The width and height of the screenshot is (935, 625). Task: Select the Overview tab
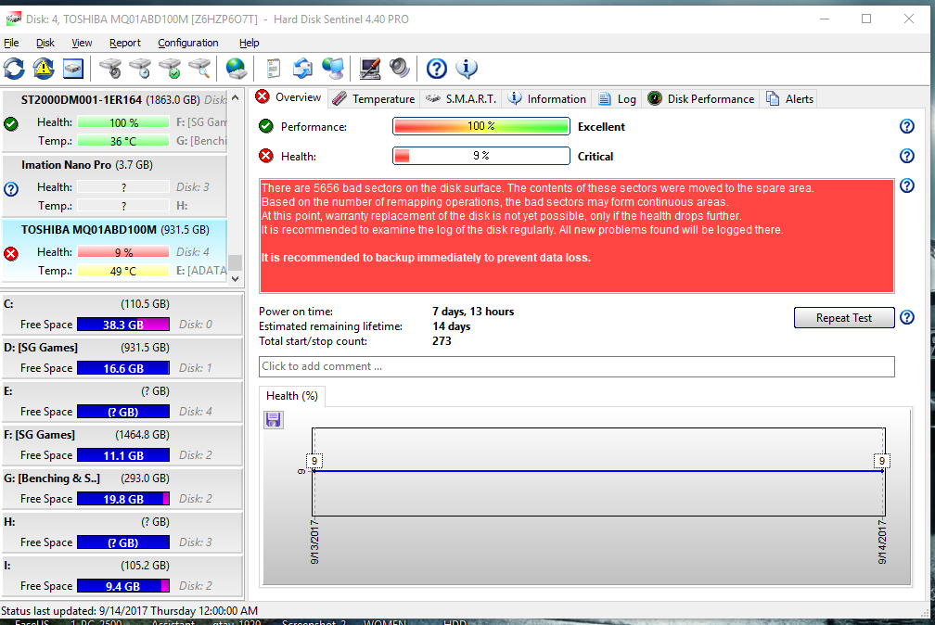tap(289, 97)
